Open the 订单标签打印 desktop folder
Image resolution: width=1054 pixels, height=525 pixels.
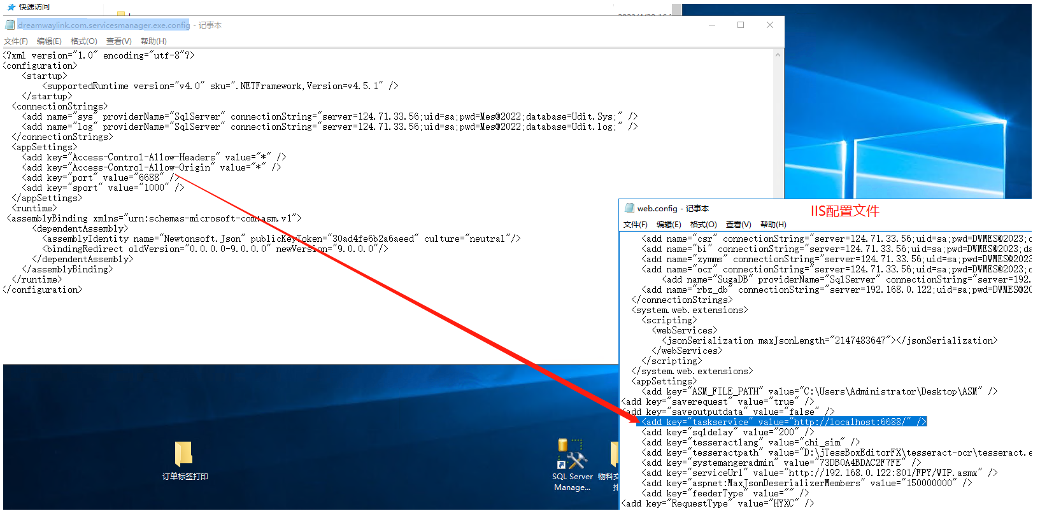click(x=183, y=454)
